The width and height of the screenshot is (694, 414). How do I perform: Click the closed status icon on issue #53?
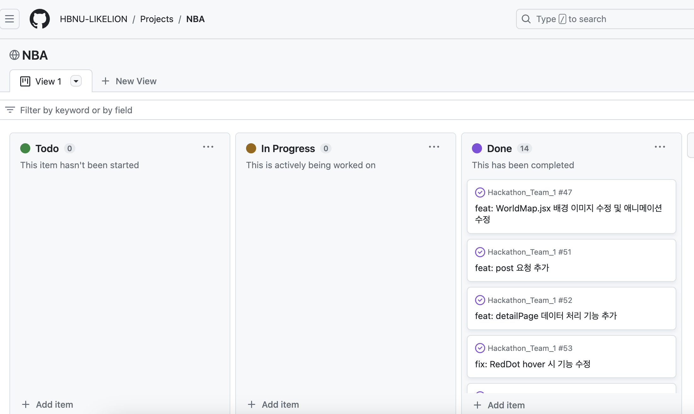pos(480,348)
